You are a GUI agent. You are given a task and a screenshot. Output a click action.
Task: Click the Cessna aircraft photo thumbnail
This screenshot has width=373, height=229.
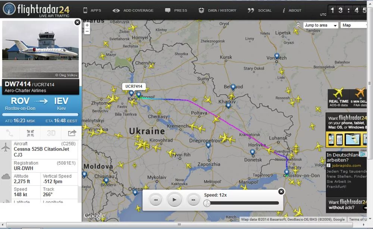click(x=40, y=50)
